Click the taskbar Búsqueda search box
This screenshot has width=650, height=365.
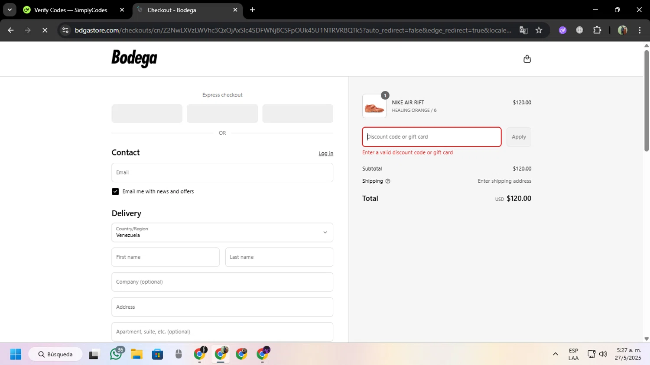[x=55, y=354]
